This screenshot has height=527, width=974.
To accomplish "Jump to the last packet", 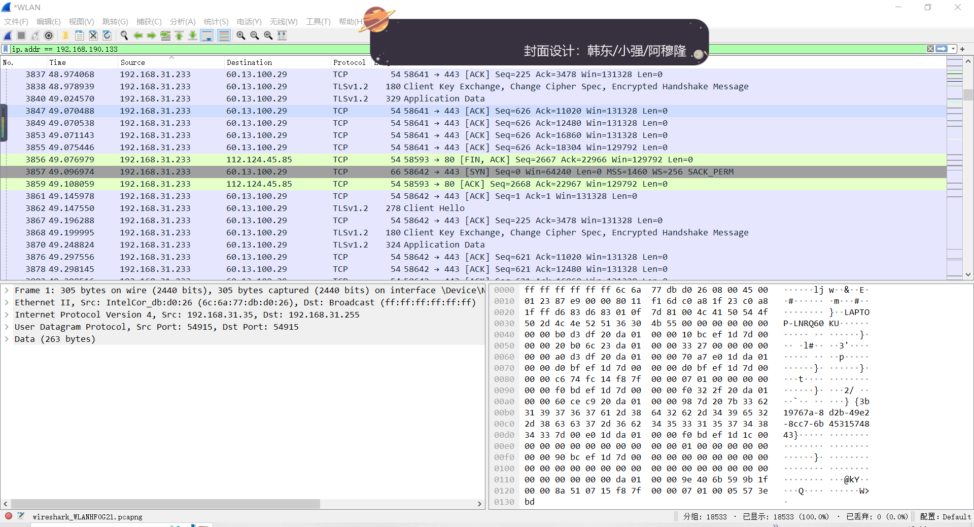I will point(193,36).
